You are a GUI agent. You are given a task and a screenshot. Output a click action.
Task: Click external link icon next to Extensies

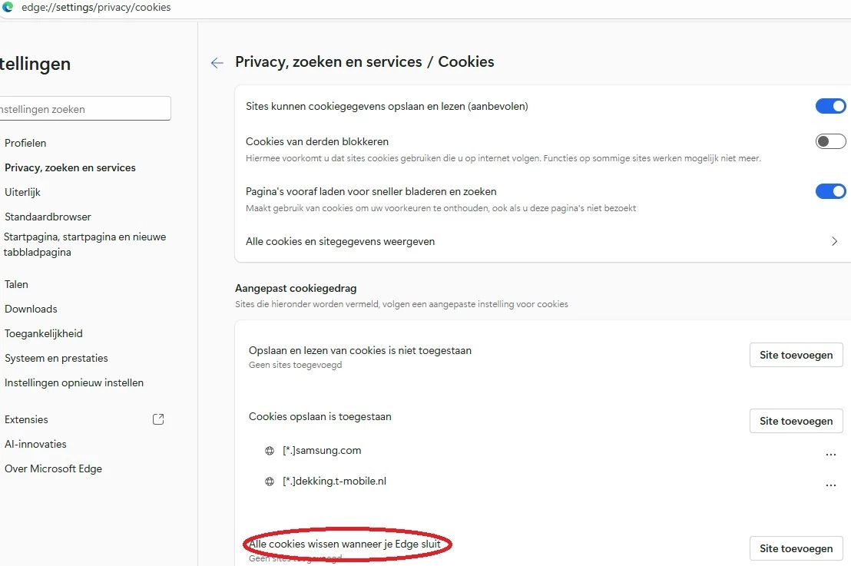[x=158, y=419]
